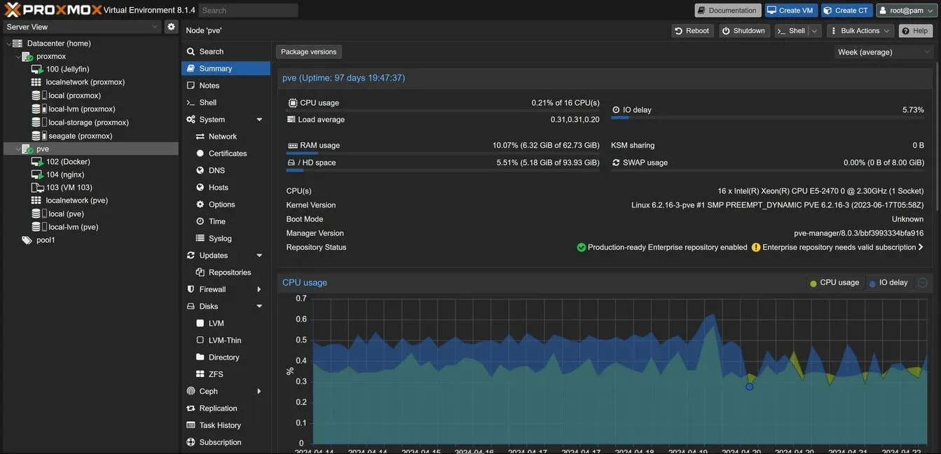This screenshot has height=454, width=941.
Task: Open the Notes menu item
Action: [226, 85]
